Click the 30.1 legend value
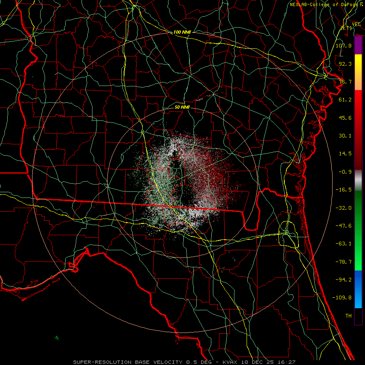Viewport: 365px width, 365px height. (345, 136)
